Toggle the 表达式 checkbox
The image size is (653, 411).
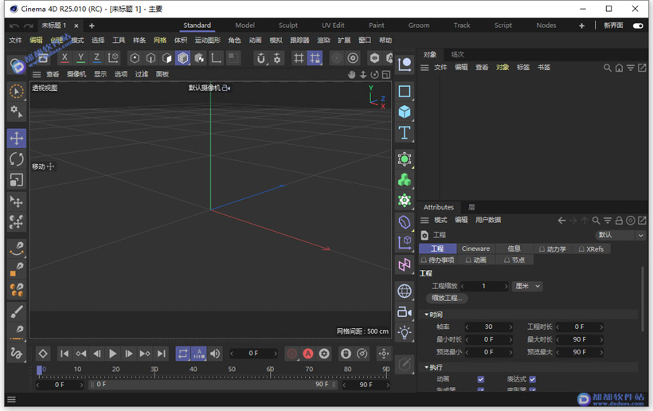(x=532, y=379)
